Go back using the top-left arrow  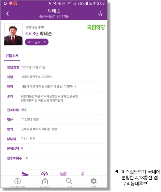(x=8, y=13)
